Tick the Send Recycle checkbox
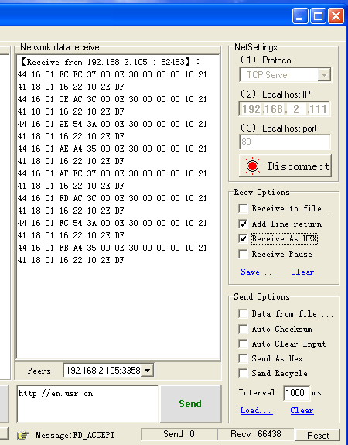 (243, 373)
